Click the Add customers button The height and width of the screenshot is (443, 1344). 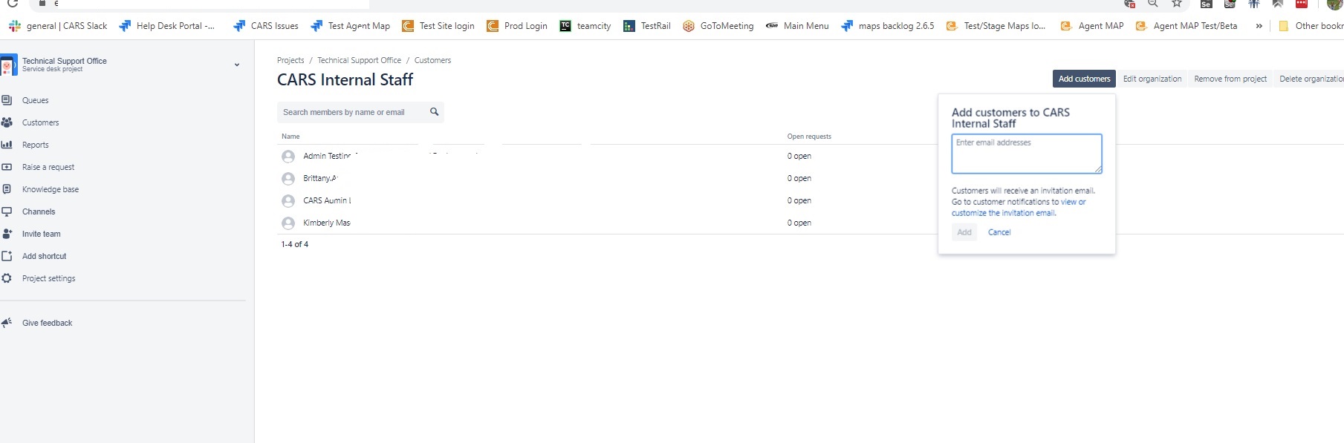tap(1084, 79)
